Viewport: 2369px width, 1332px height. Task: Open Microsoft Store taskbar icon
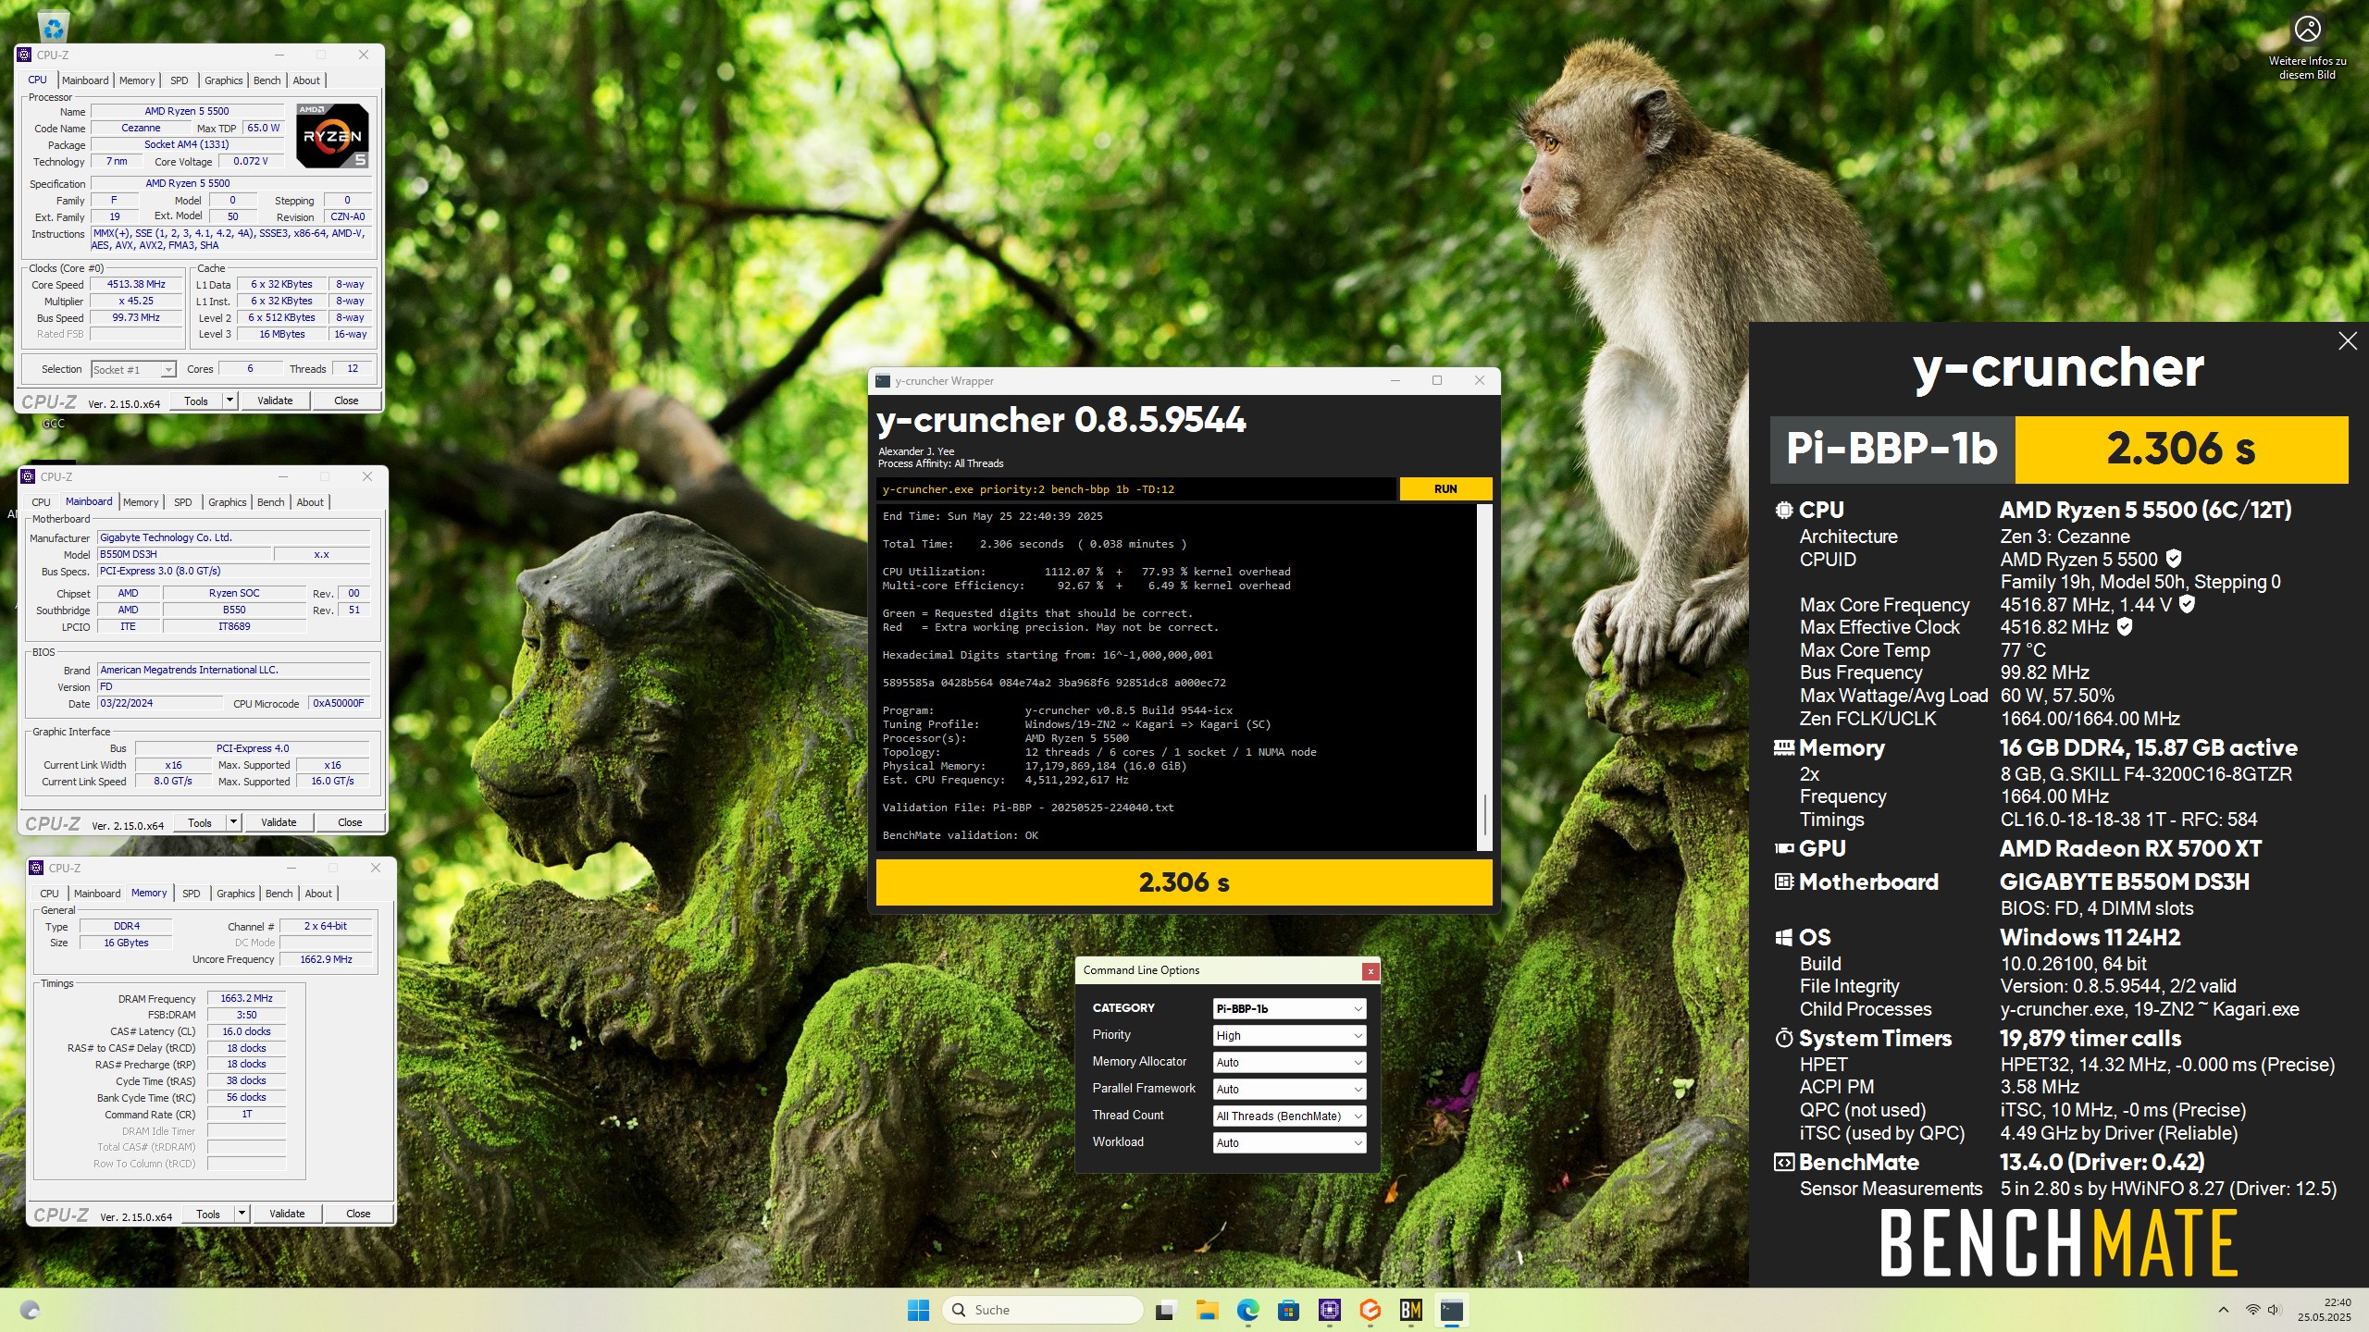[x=1288, y=1310]
